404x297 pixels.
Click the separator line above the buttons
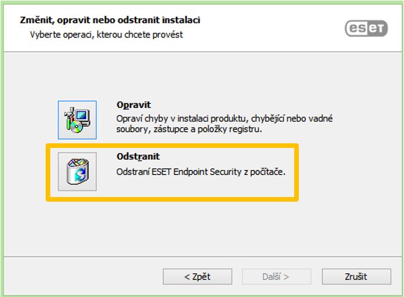tap(202, 257)
